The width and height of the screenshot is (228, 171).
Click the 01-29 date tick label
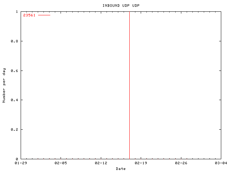(21, 163)
